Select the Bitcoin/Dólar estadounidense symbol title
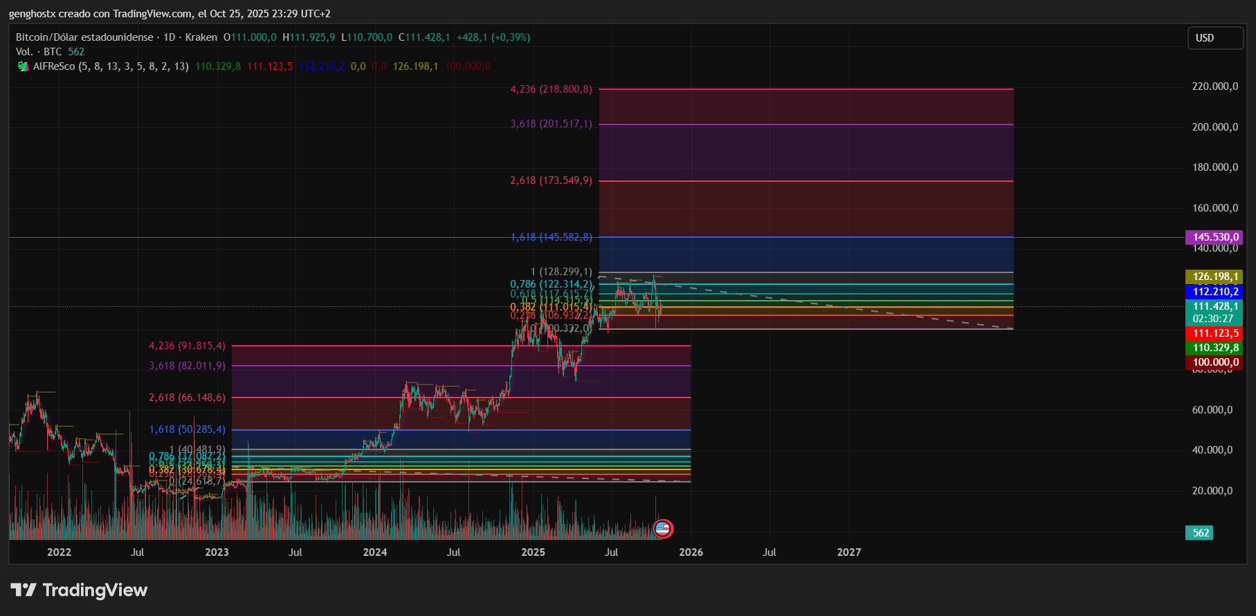The width and height of the screenshot is (1256, 616). [x=84, y=37]
